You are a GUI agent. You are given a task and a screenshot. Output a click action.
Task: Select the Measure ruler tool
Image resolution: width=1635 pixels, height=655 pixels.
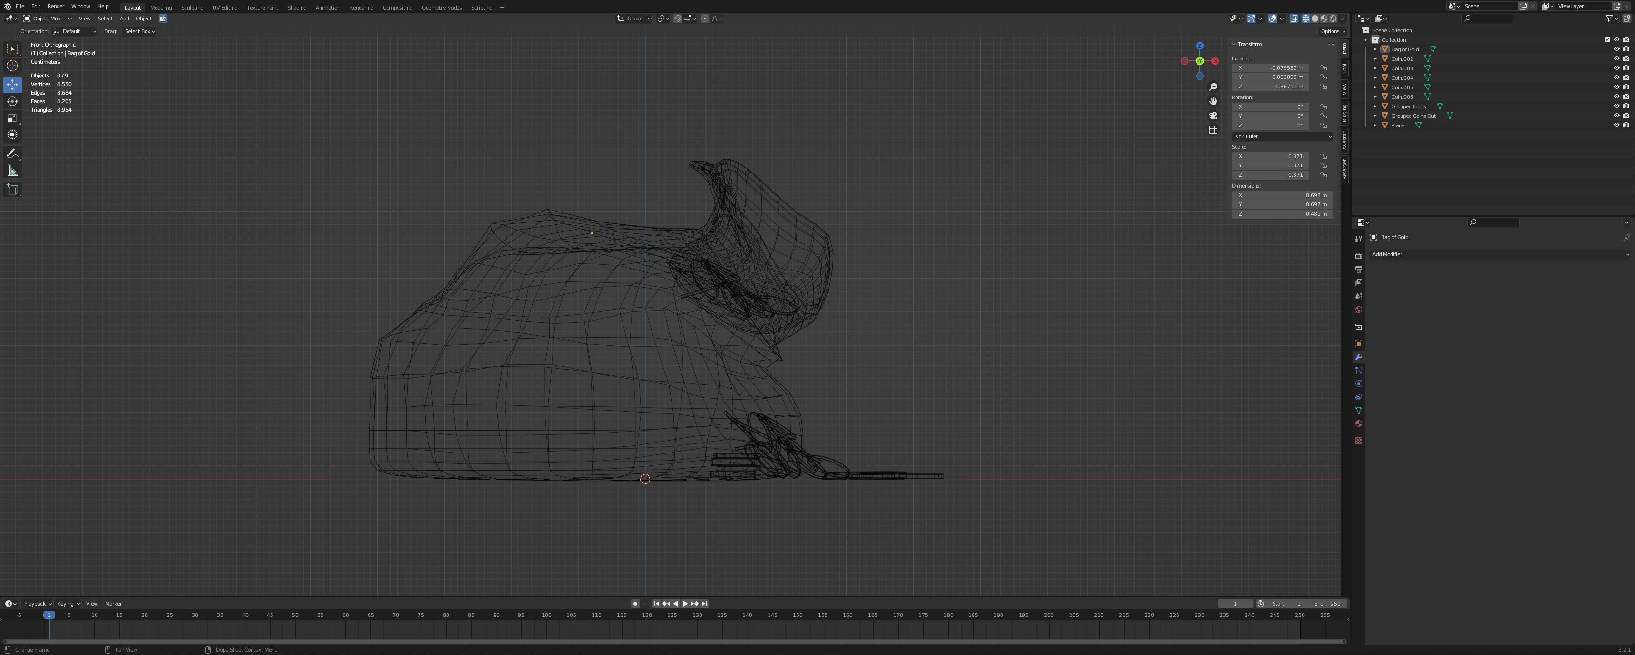[12, 171]
